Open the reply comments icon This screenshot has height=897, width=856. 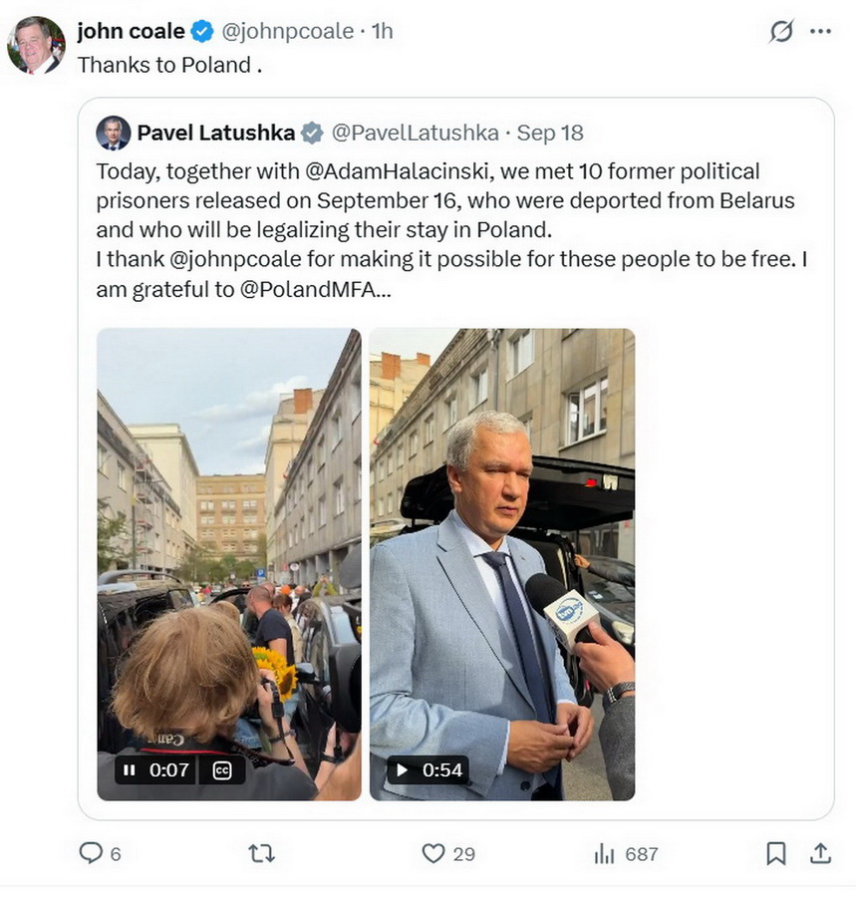(x=91, y=852)
